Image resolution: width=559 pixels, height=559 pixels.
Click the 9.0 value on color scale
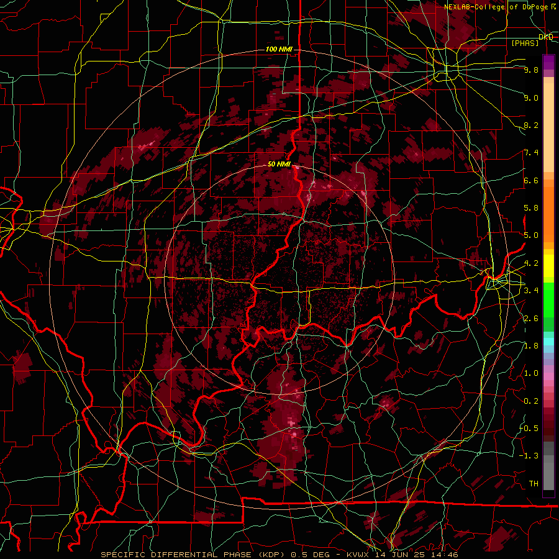[x=531, y=98]
